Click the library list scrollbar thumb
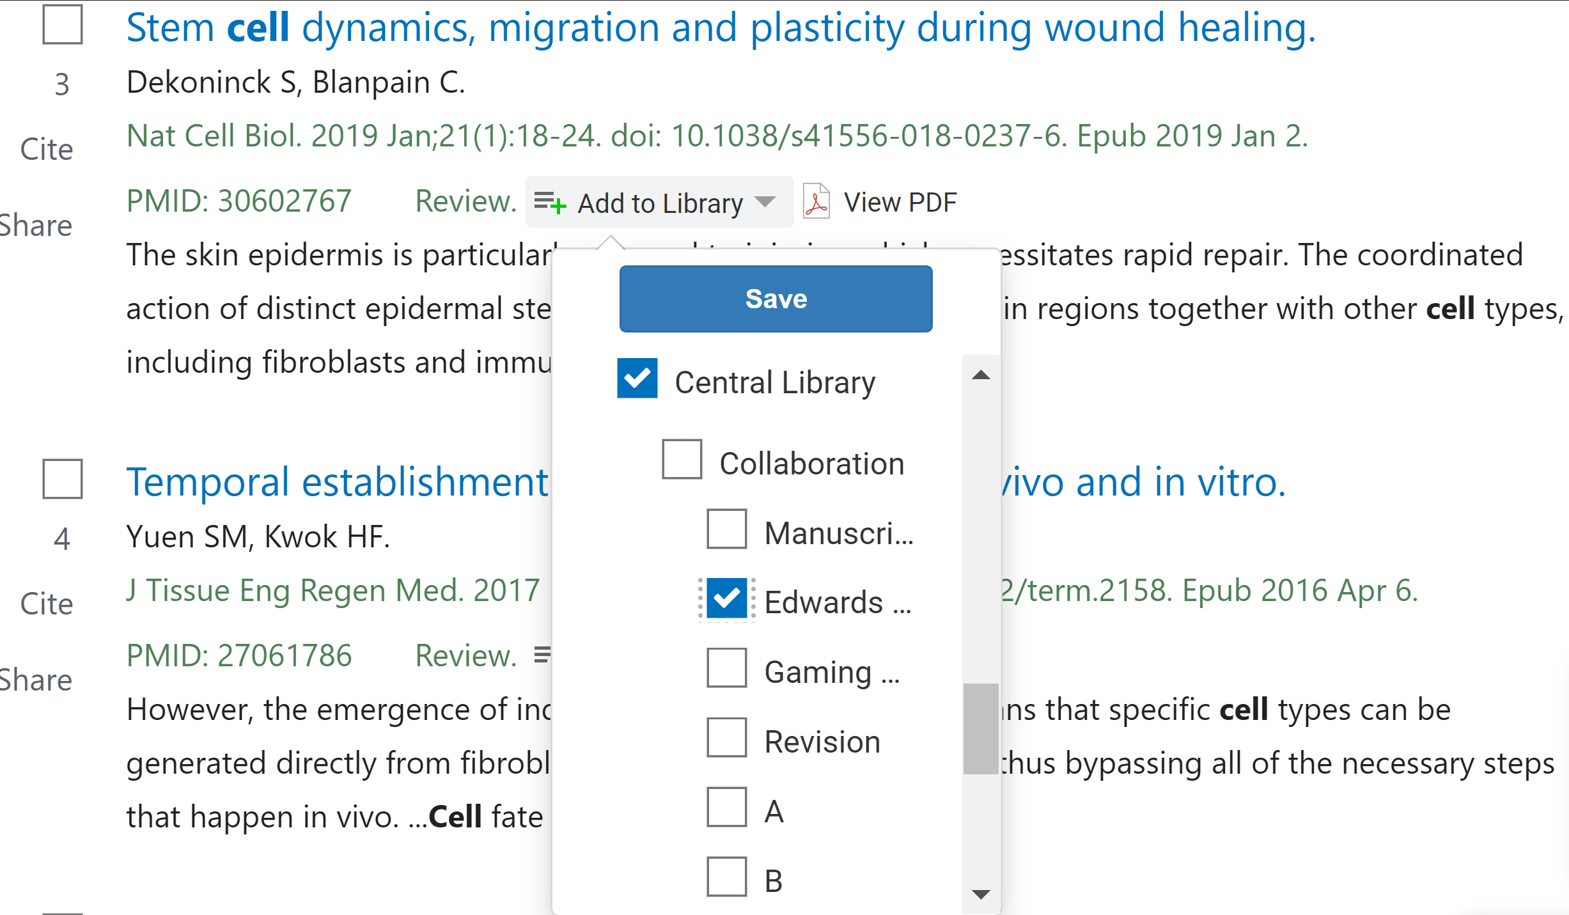Screen dimensions: 1569x915 (x=981, y=729)
